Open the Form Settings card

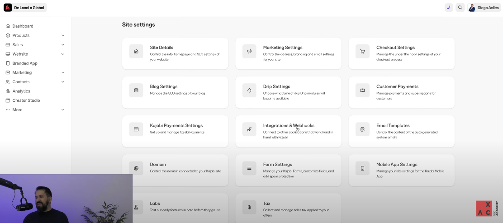pyautogui.click(x=288, y=170)
